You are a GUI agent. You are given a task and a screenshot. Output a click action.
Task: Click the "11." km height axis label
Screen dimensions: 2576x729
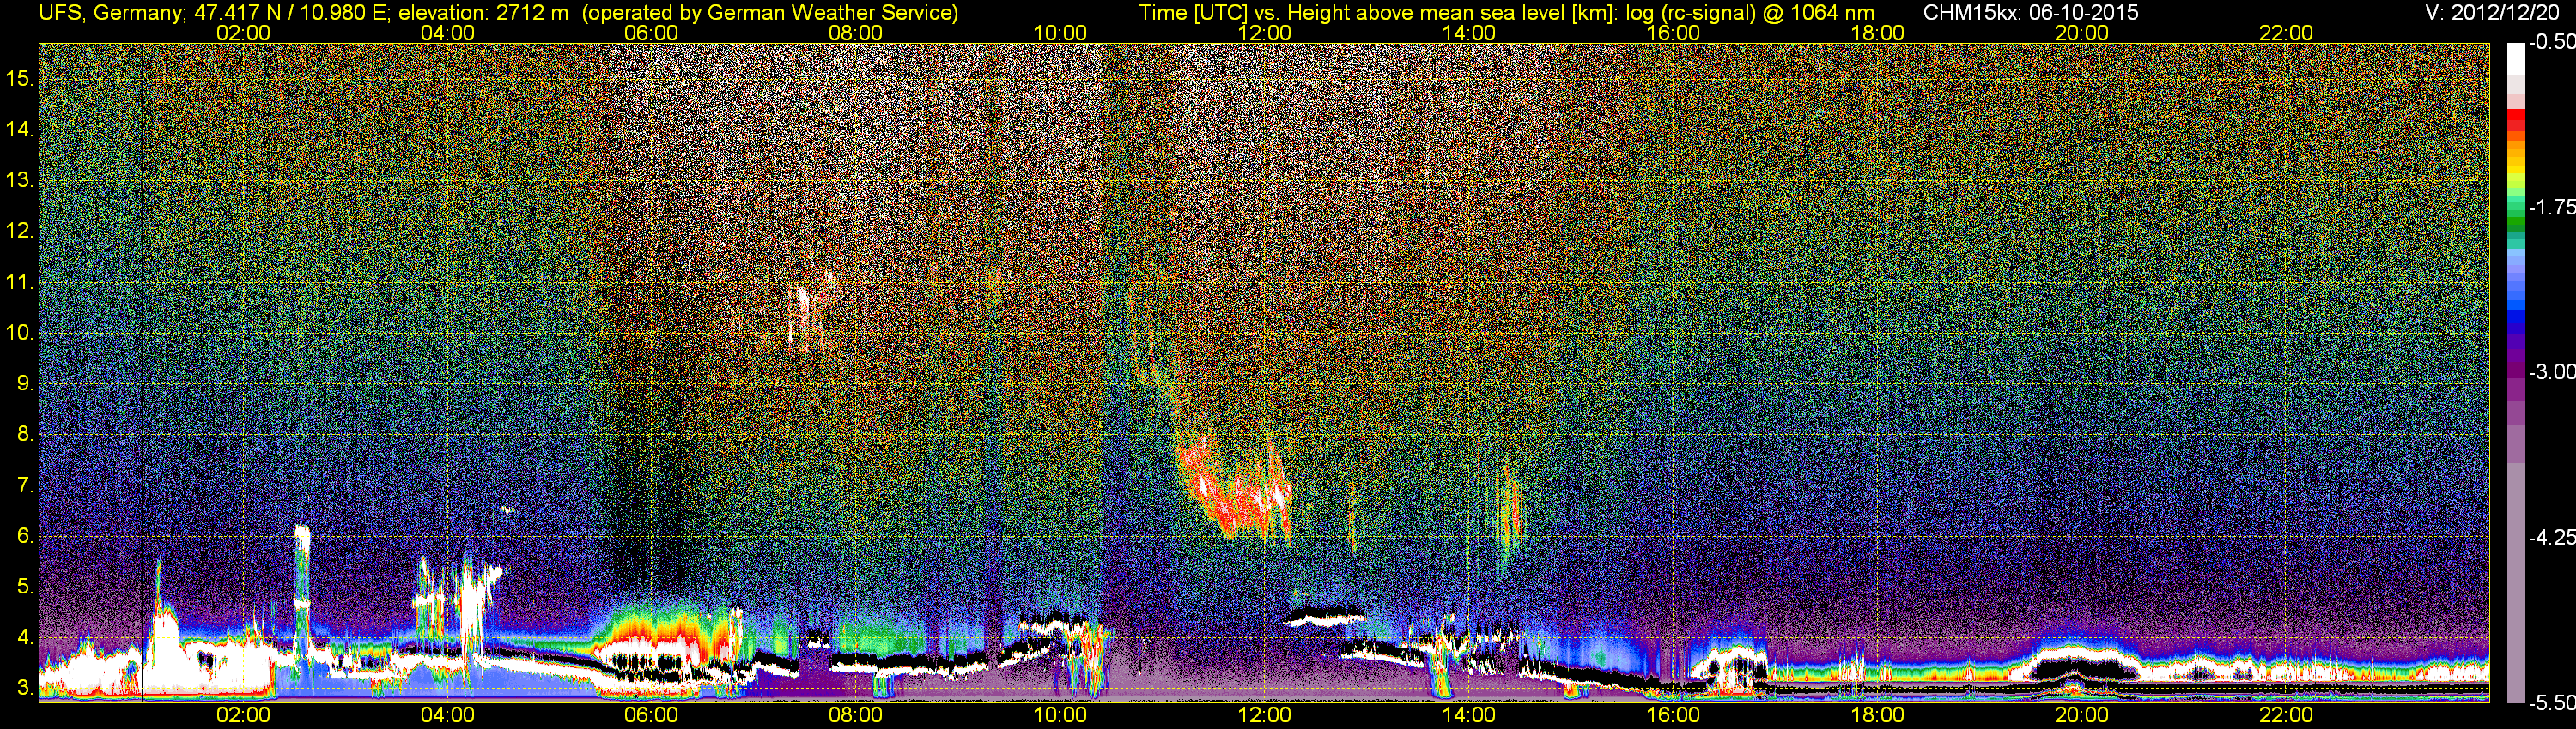[20, 281]
